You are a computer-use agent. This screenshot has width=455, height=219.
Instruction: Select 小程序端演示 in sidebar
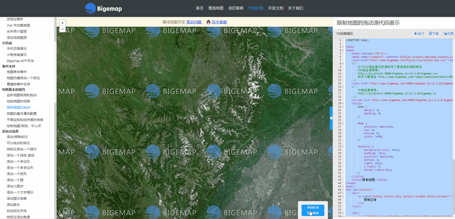(17, 55)
